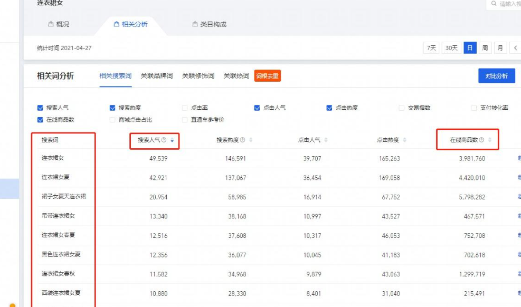521x307 pixels.
Task: Enable the 直通车参考价 checkbox
Action: tap(185, 120)
